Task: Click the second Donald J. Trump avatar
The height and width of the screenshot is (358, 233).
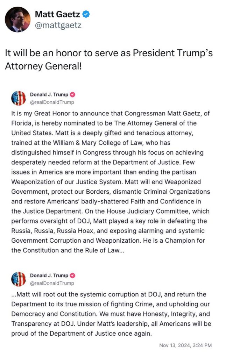Action: click(x=19, y=279)
